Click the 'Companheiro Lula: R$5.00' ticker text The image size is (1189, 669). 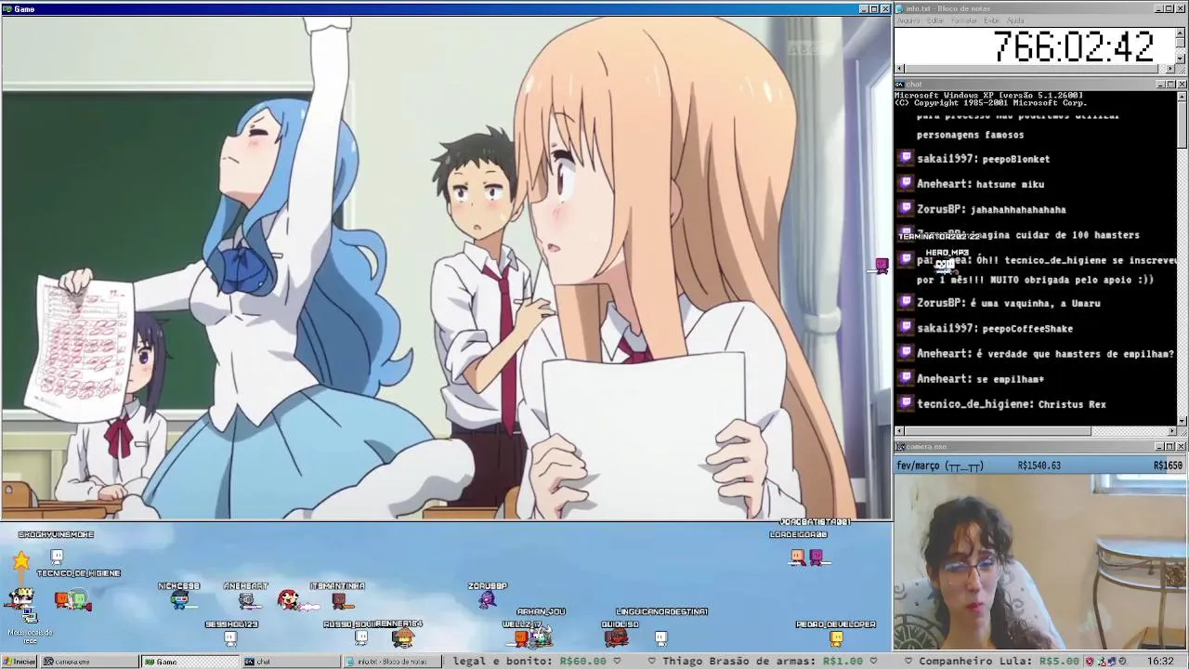coord(999,662)
